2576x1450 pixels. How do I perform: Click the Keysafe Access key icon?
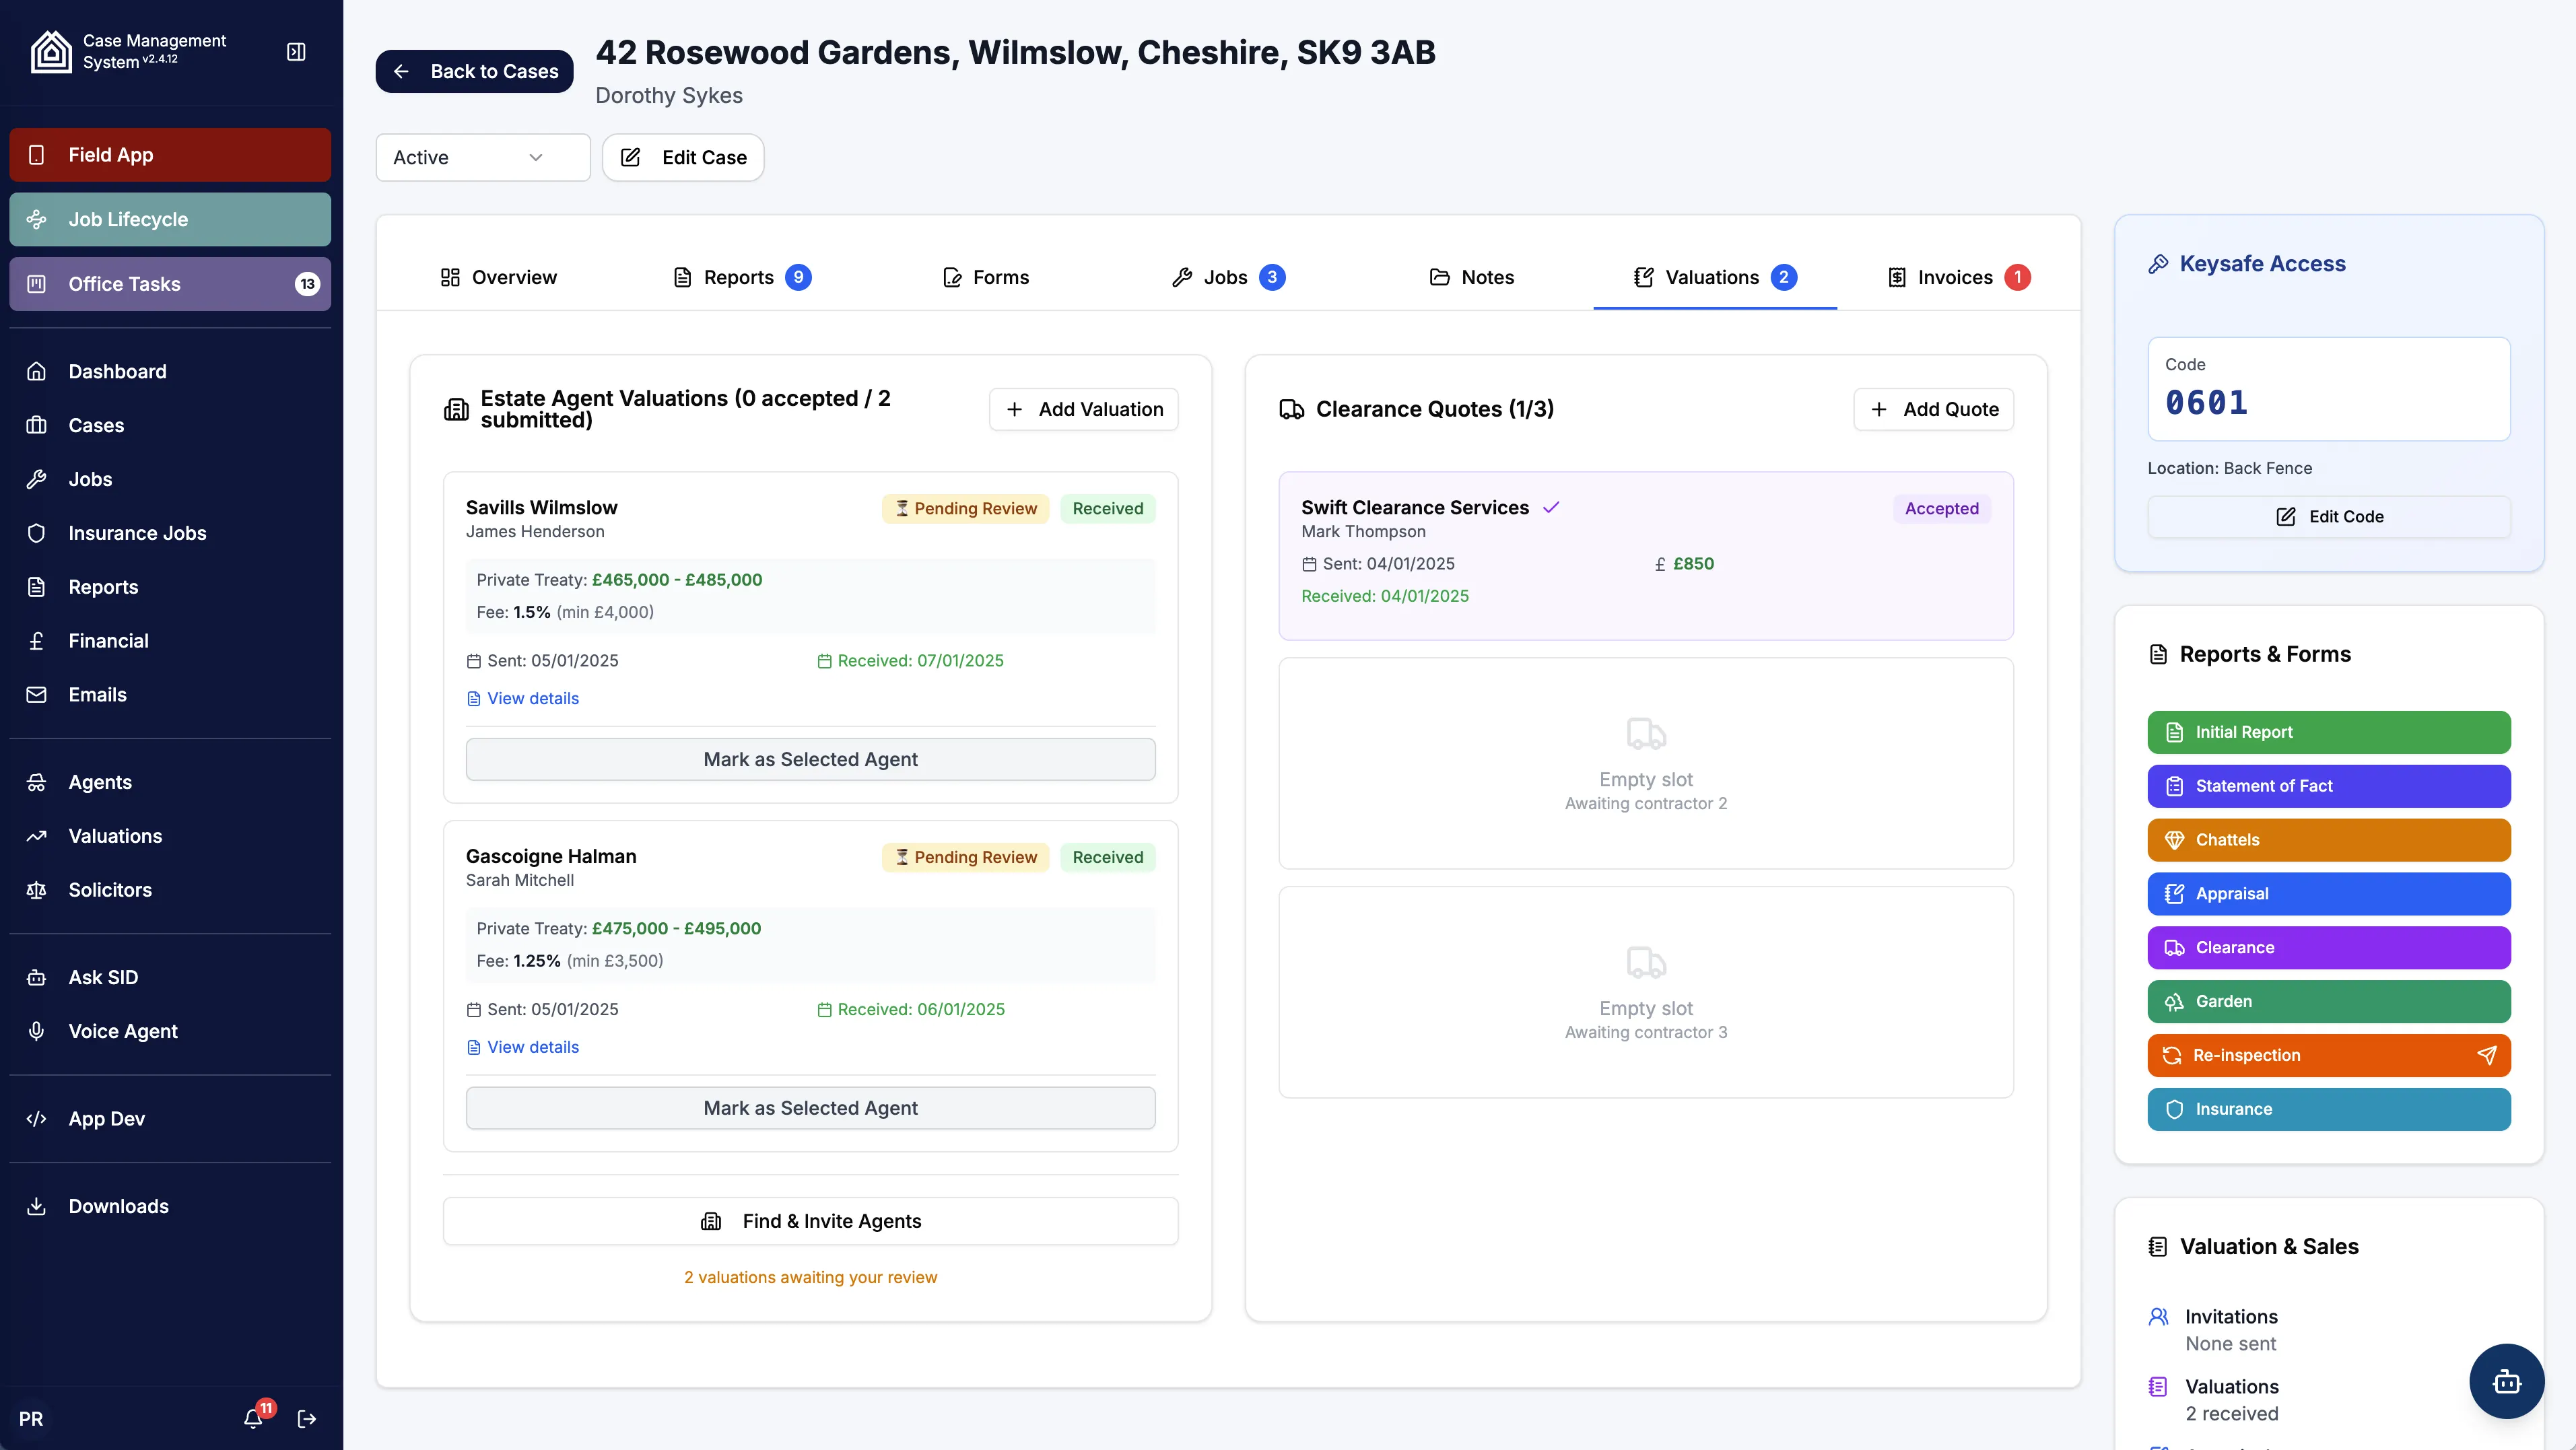2158,264
